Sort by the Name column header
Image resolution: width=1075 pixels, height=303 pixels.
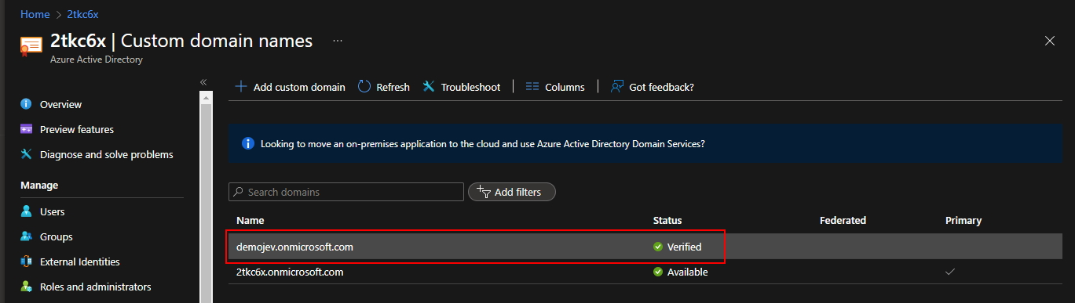[x=250, y=221]
